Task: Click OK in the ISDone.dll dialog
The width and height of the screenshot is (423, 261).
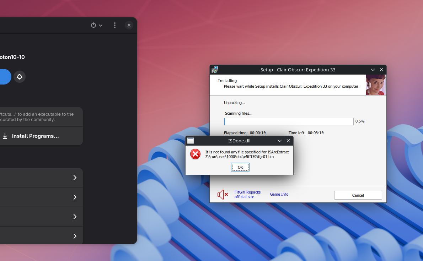Action: point(240,167)
